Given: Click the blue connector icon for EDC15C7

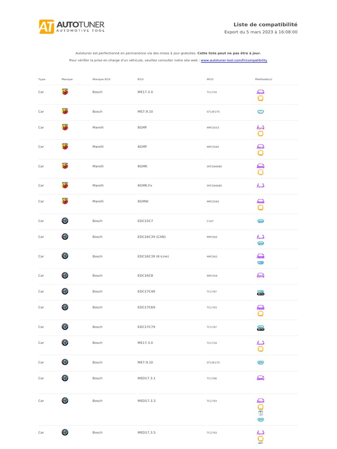Looking at the screenshot, I should (x=260, y=221).
